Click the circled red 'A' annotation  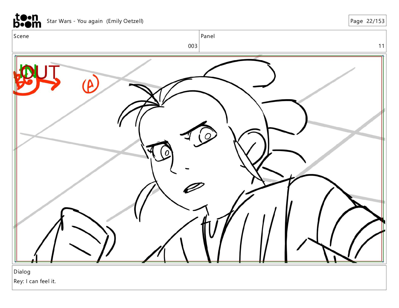pyautogui.click(x=90, y=84)
